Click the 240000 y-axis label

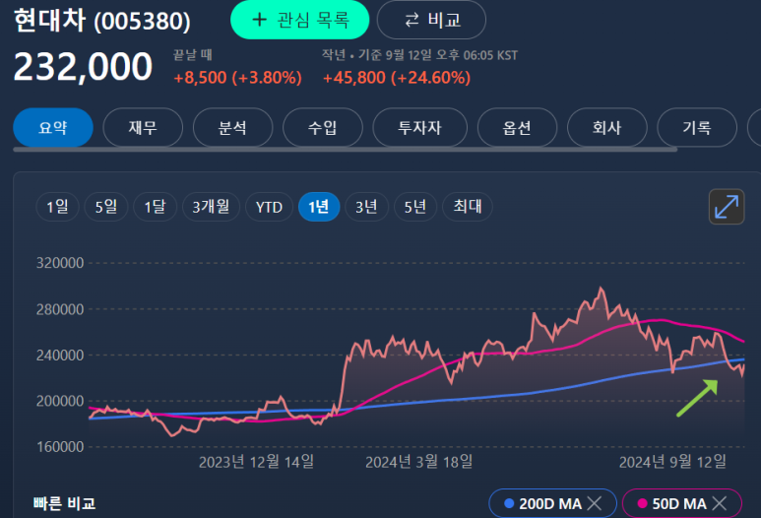point(60,355)
